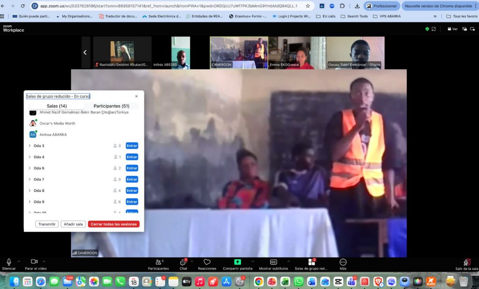Click Cerrar todas las sesiones button
This screenshot has width=479, height=289.
click(x=113, y=224)
